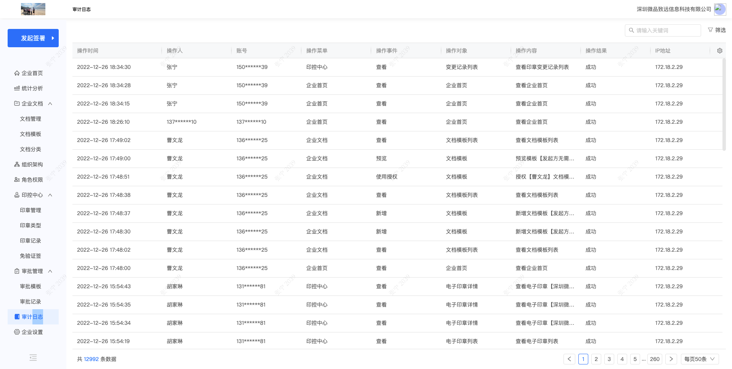Click the 角色权限 user-list icon
The width and height of the screenshot is (732, 369).
pos(17,180)
